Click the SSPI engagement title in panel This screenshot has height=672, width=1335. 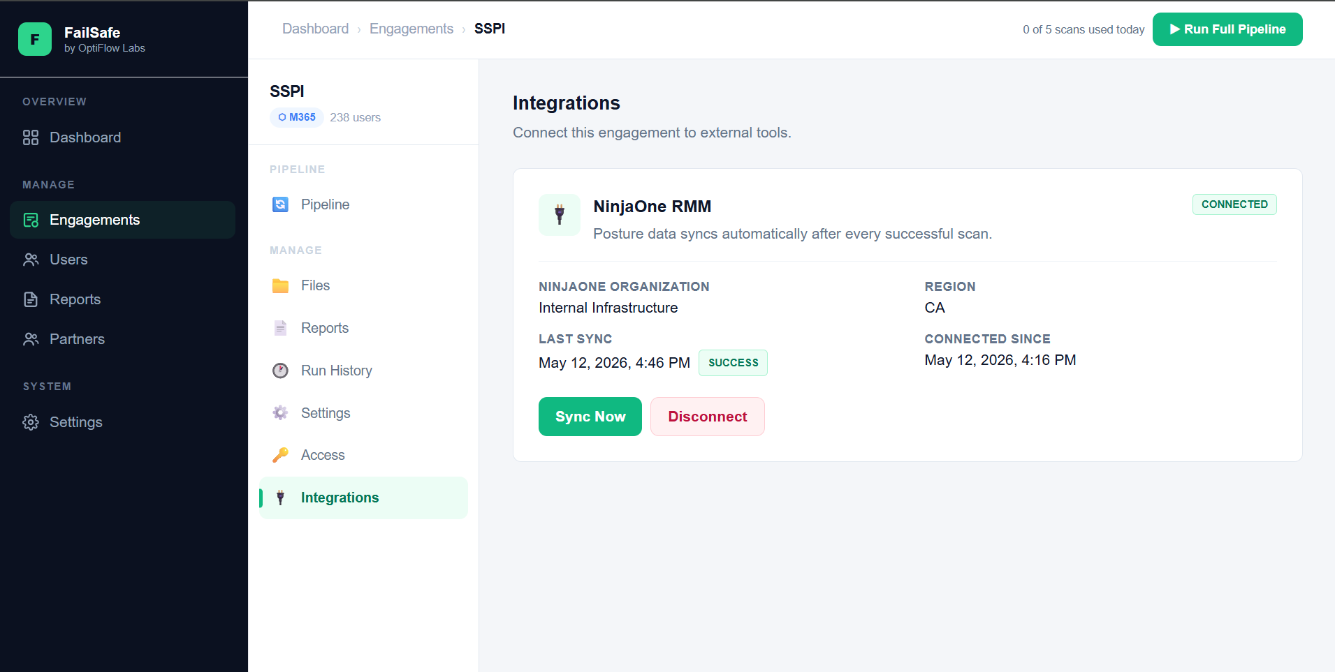click(287, 91)
